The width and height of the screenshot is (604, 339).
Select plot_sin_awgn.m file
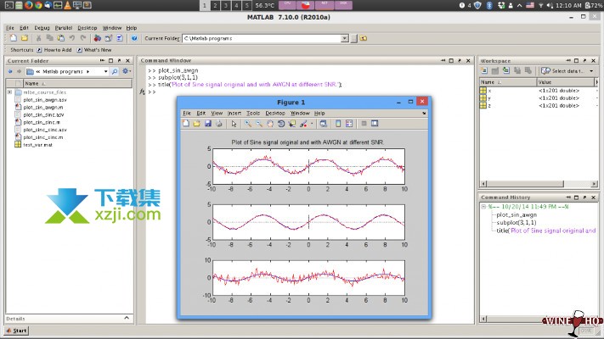(43, 108)
